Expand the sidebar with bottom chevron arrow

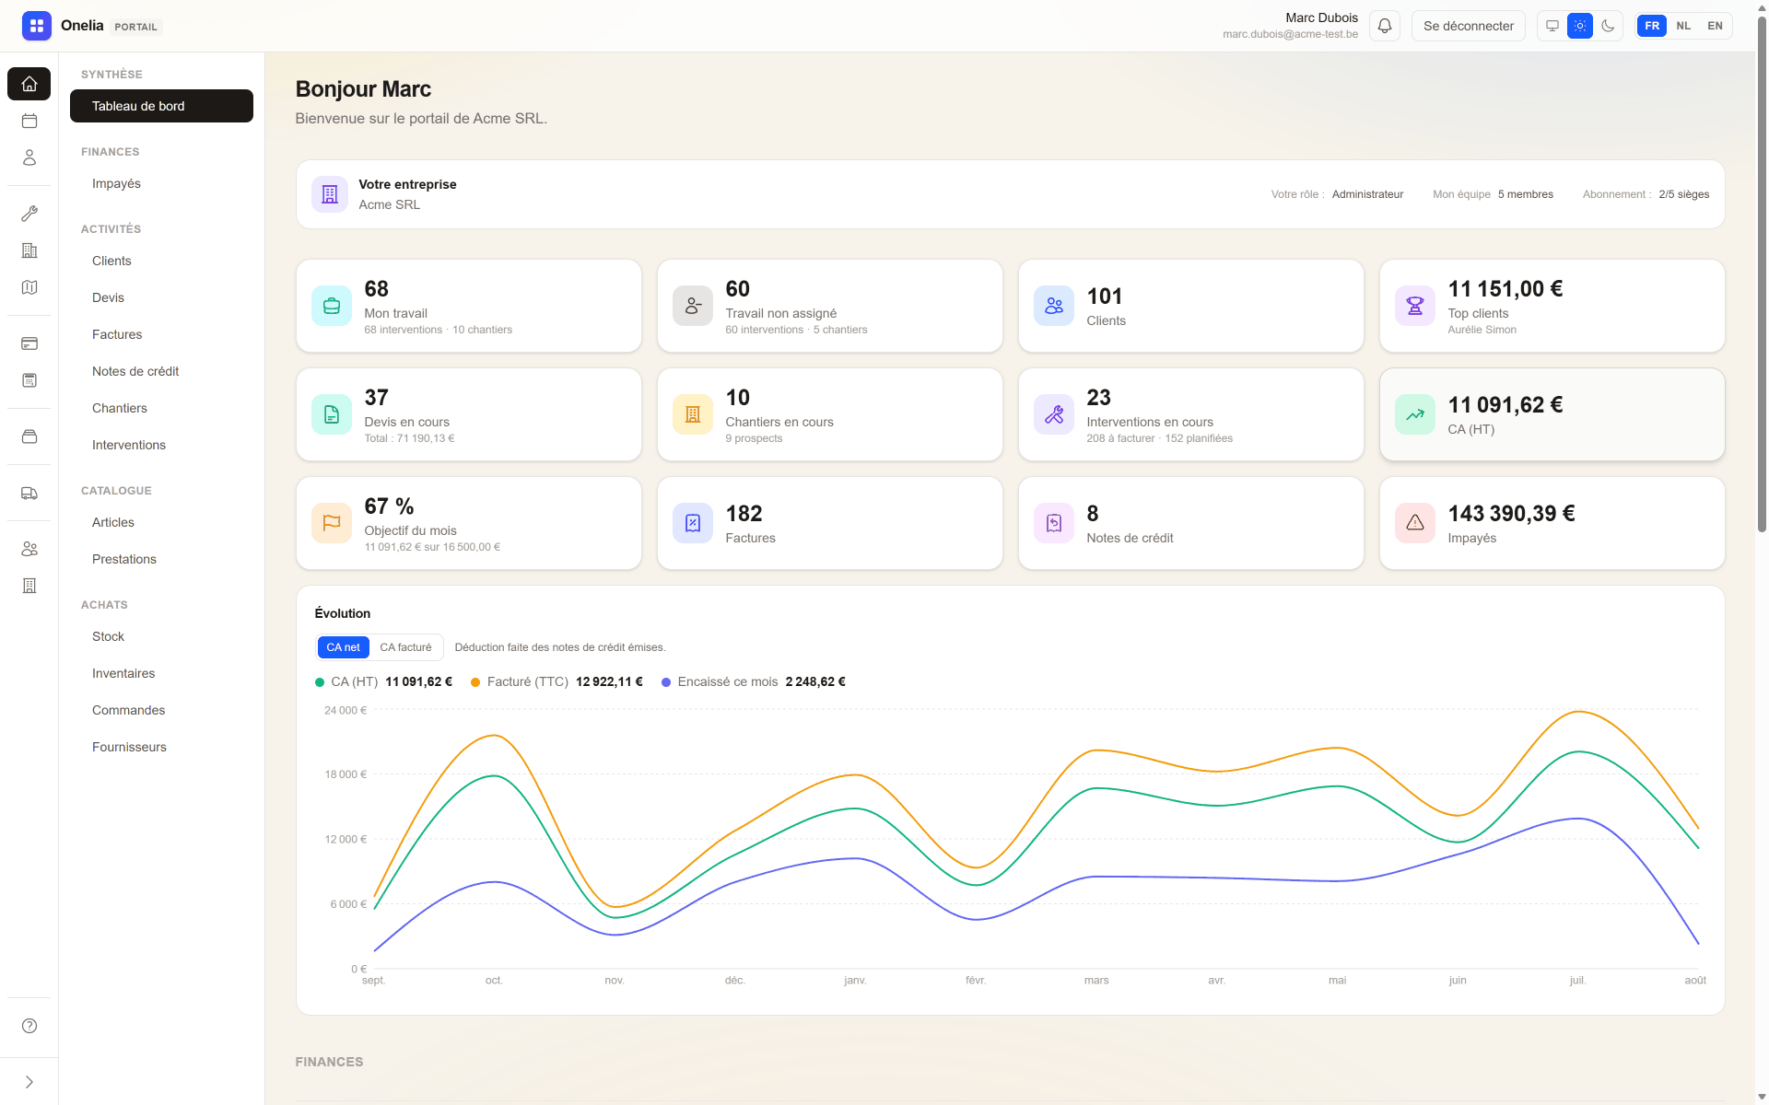click(29, 1082)
